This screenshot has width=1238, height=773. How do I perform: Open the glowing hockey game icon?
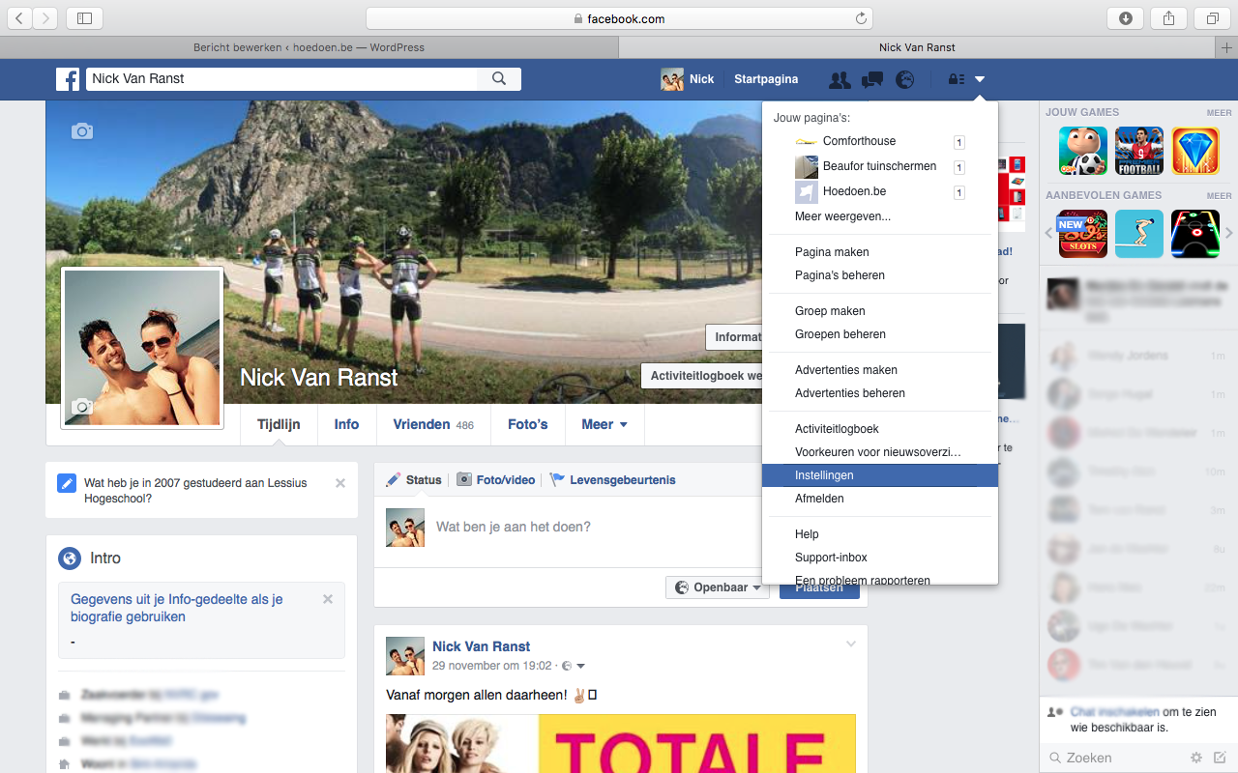(1195, 234)
